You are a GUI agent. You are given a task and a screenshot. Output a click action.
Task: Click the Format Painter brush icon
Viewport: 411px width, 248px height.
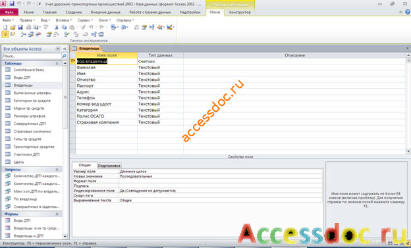point(83,27)
